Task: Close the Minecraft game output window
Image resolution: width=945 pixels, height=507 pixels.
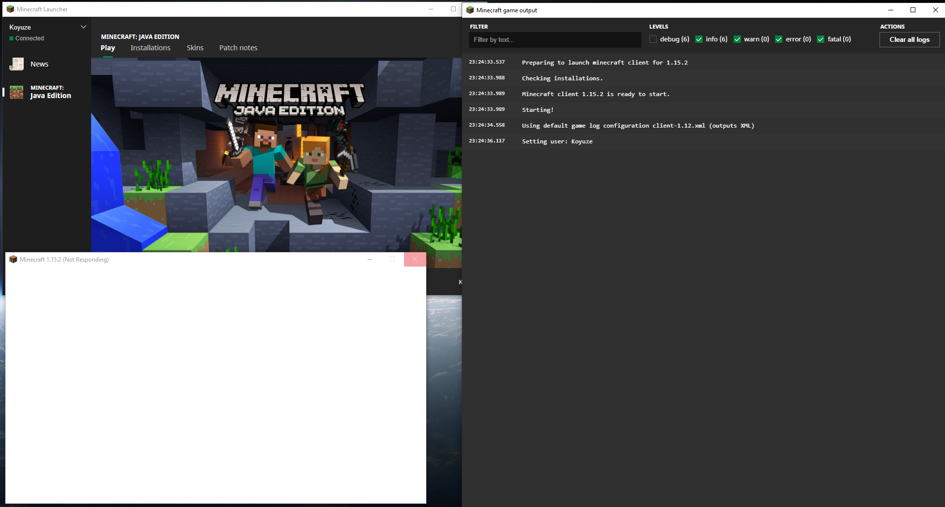Action: 935,10
